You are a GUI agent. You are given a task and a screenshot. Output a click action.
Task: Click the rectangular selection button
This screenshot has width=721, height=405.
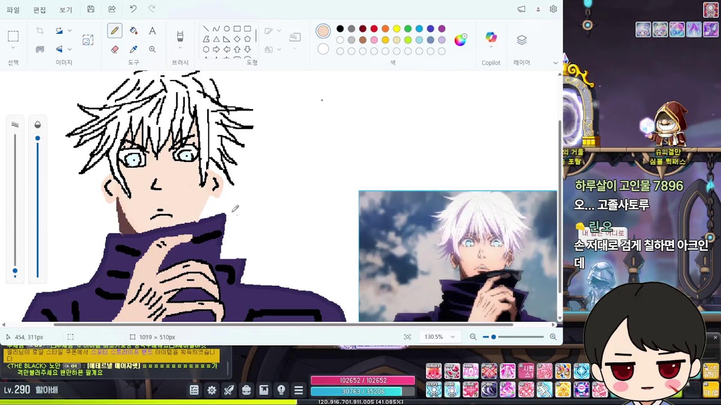tap(13, 36)
